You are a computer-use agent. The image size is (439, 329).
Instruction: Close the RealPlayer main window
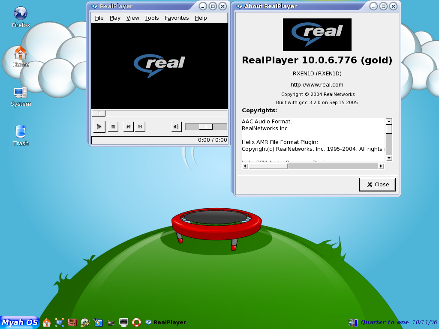223,6
